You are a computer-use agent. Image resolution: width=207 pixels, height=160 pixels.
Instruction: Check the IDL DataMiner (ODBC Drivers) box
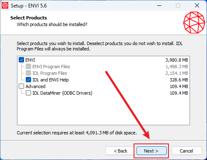click(x=28, y=93)
